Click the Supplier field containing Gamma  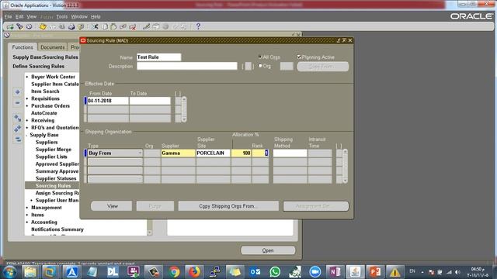click(x=178, y=153)
